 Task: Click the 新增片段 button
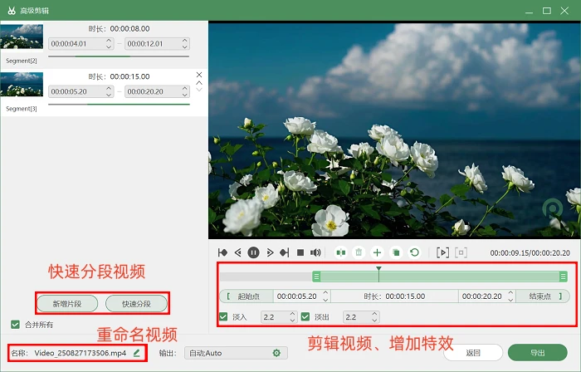click(67, 304)
